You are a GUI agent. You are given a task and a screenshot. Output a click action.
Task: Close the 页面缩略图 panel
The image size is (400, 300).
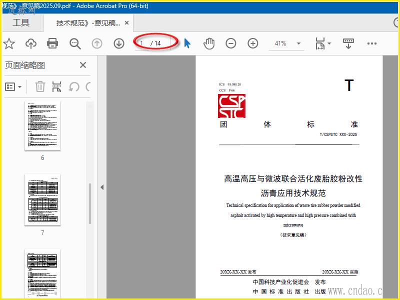click(x=83, y=65)
